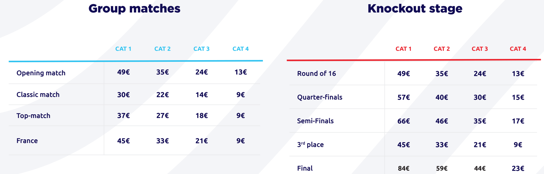This screenshot has width=544, height=174.
Task: Select the Classic match row label
Action: tap(38, 95)
